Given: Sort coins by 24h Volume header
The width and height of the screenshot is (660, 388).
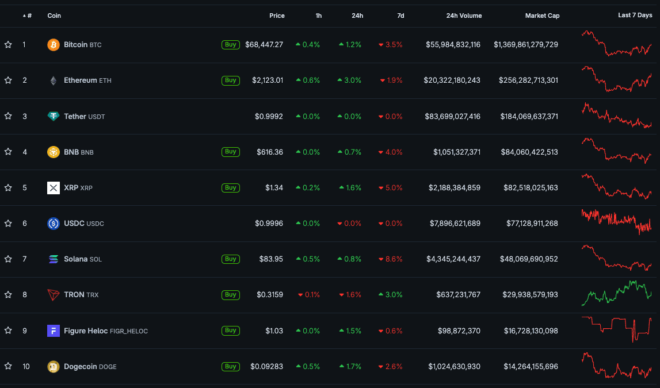Looking at the screenshot, I should 464,16.
